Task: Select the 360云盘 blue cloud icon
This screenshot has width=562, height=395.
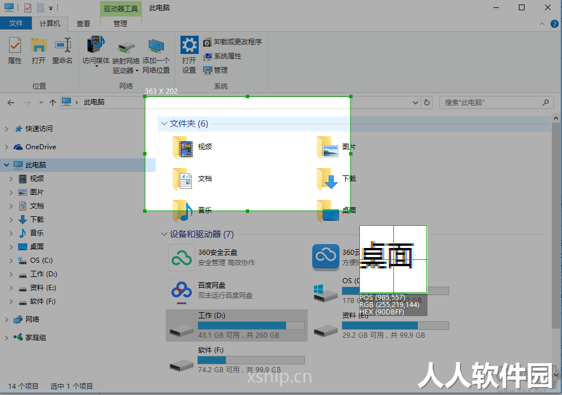Action: click(325, 257)
